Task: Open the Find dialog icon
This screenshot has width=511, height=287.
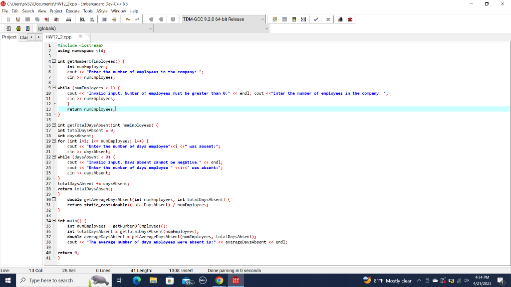Action: tap(82, 19)
